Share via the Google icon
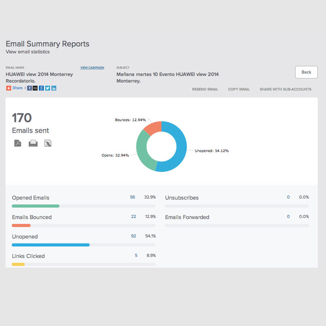The image size is (326, 326). [42, 88]
